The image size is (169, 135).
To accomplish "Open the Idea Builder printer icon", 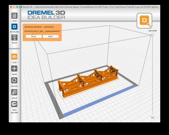I will [x=14, y=104].
